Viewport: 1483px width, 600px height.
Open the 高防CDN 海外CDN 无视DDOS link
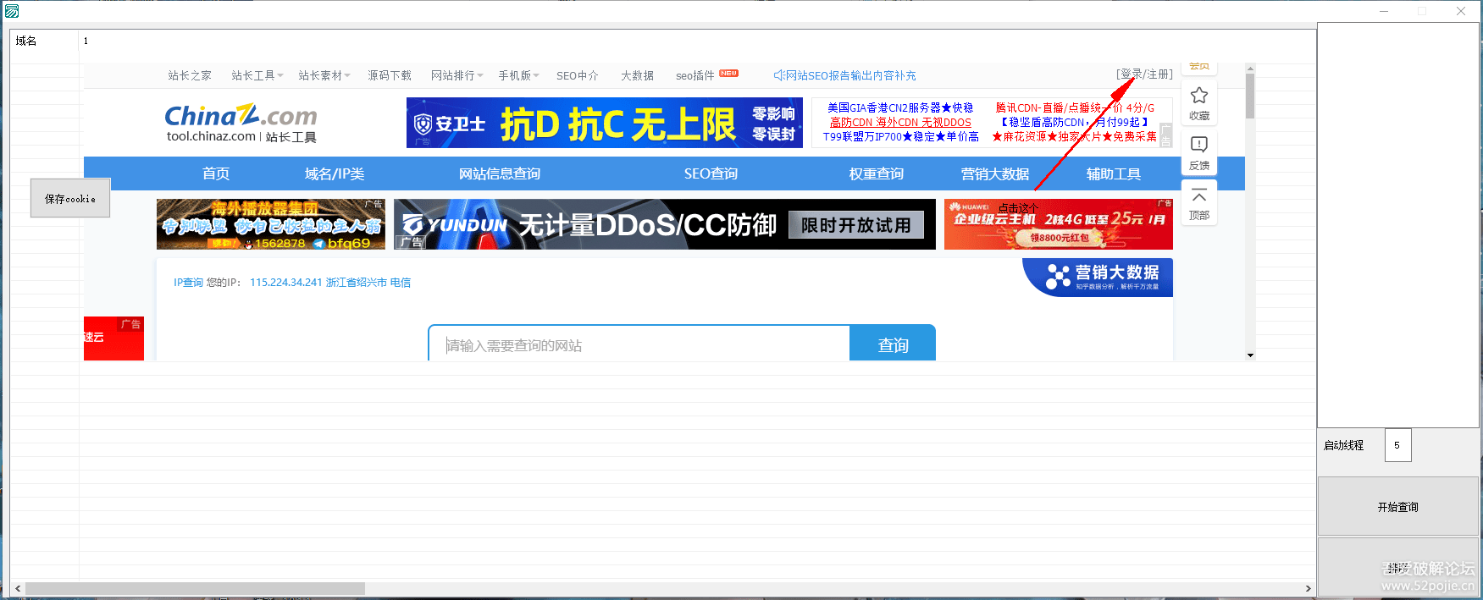pyautogui.click(x=900, y=122)
